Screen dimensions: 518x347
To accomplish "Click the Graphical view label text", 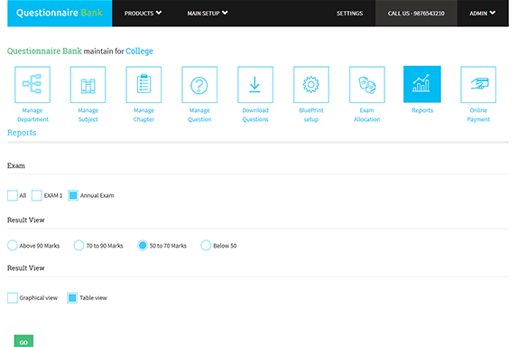I will pyautogui.click(x=38, y=298).
